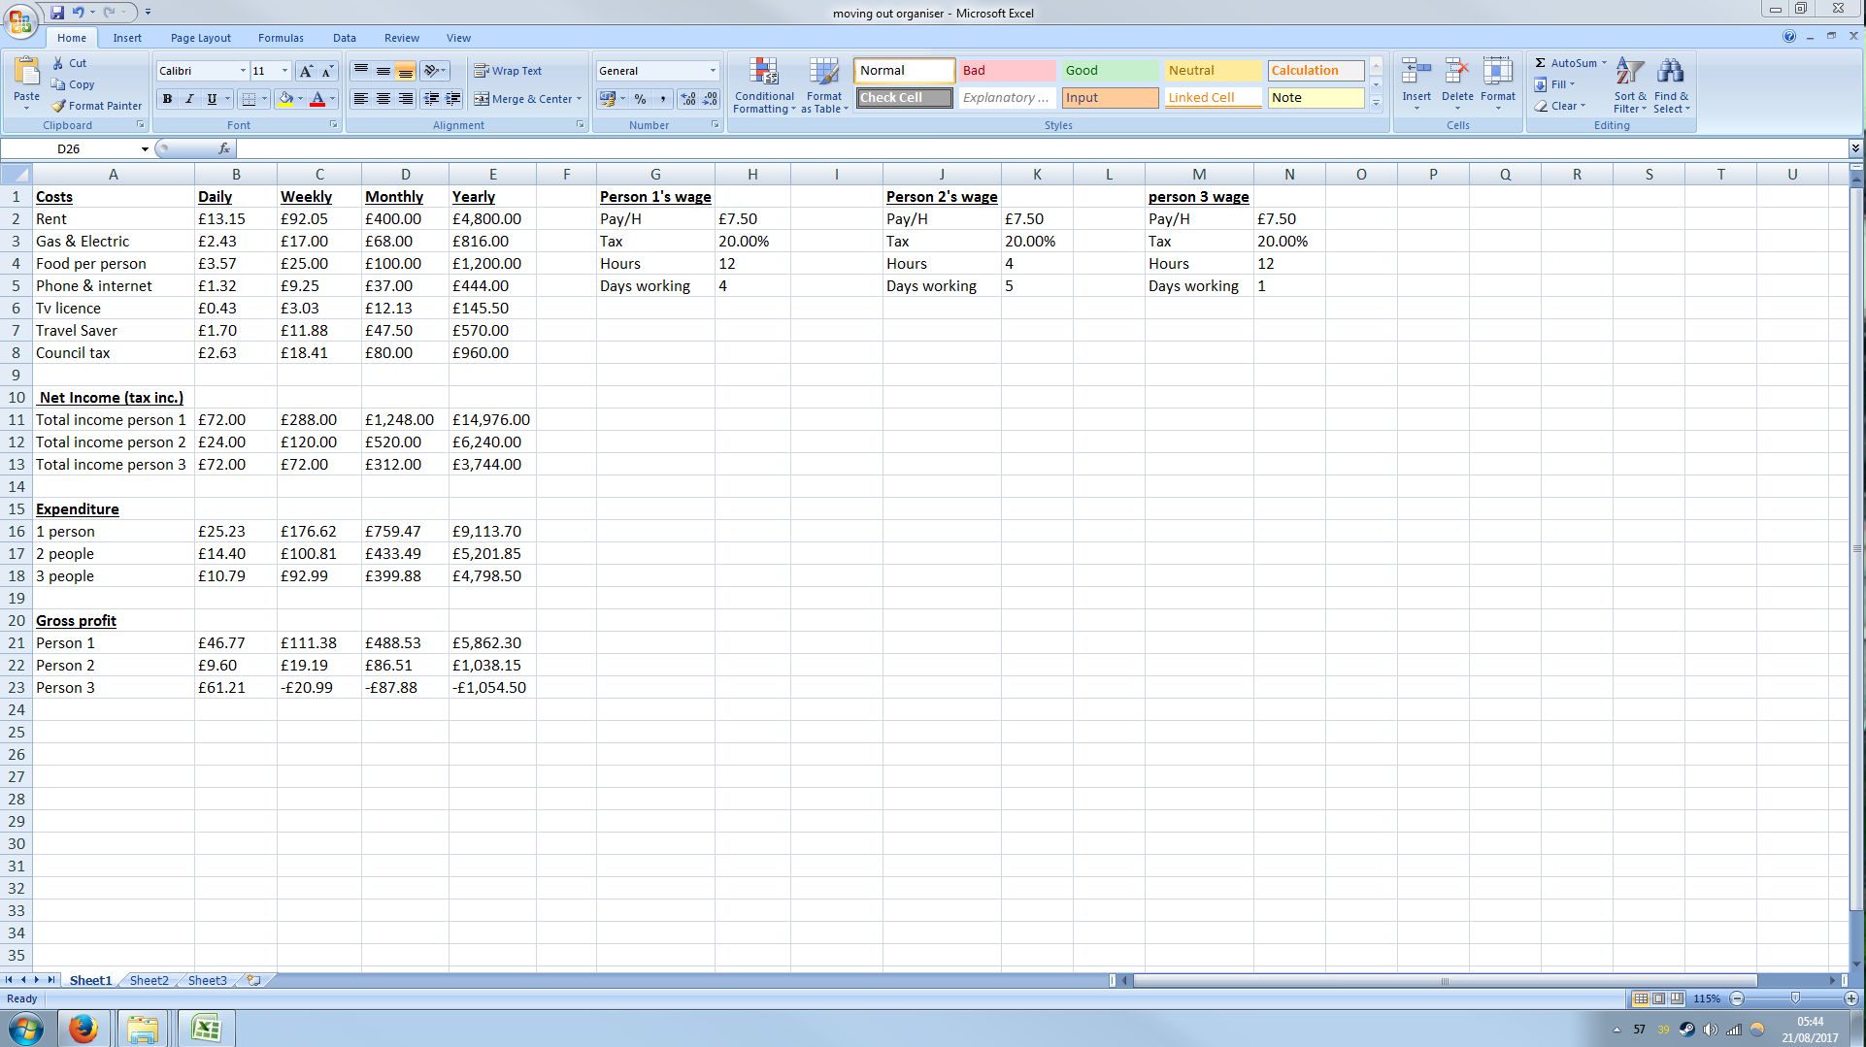The width and height of the screenshot is (1866, 1047).
Task: Open the Page Layout ribbon tab
Action: click(x=201, y=38)
